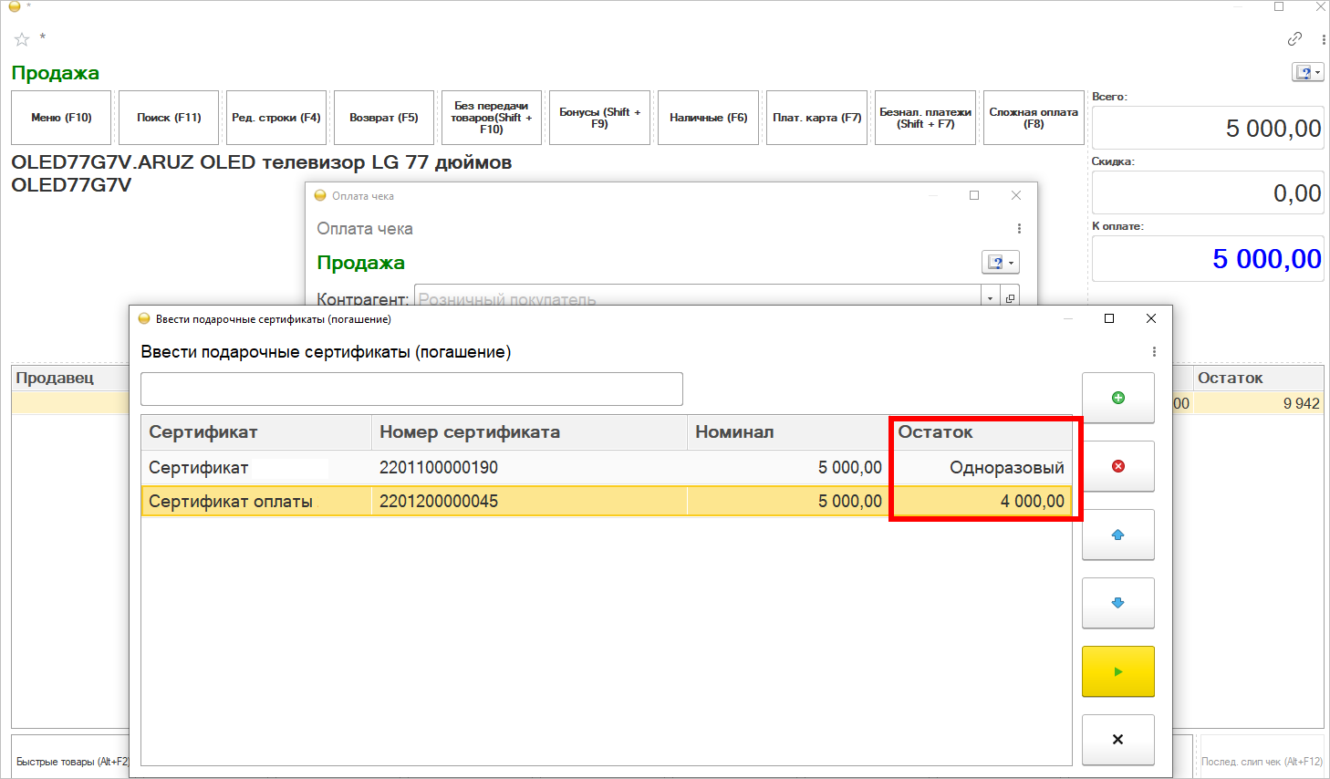Click Безнал. платежи button

(x=925, y=118)
